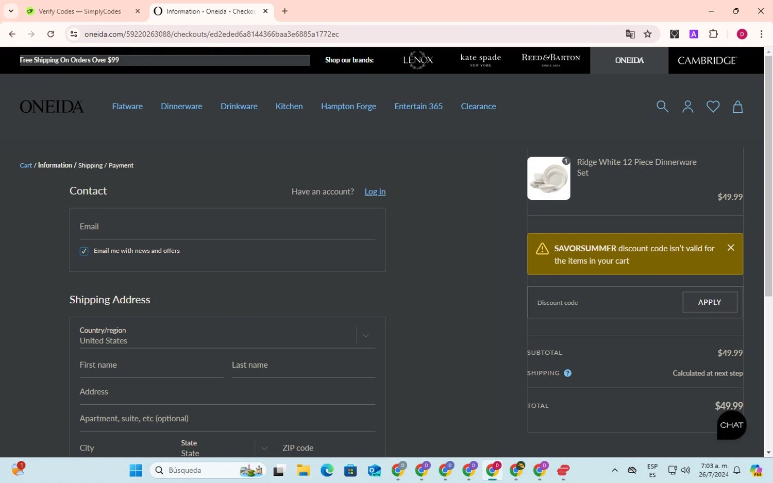Click the Last name field
This screenshot has height=483, width=773.
pyautogui.click(x=304, y=365)
